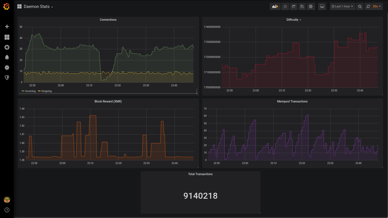Cycle view mode with monitor icon
Screen dimensions: 388x218
(322, 6)
